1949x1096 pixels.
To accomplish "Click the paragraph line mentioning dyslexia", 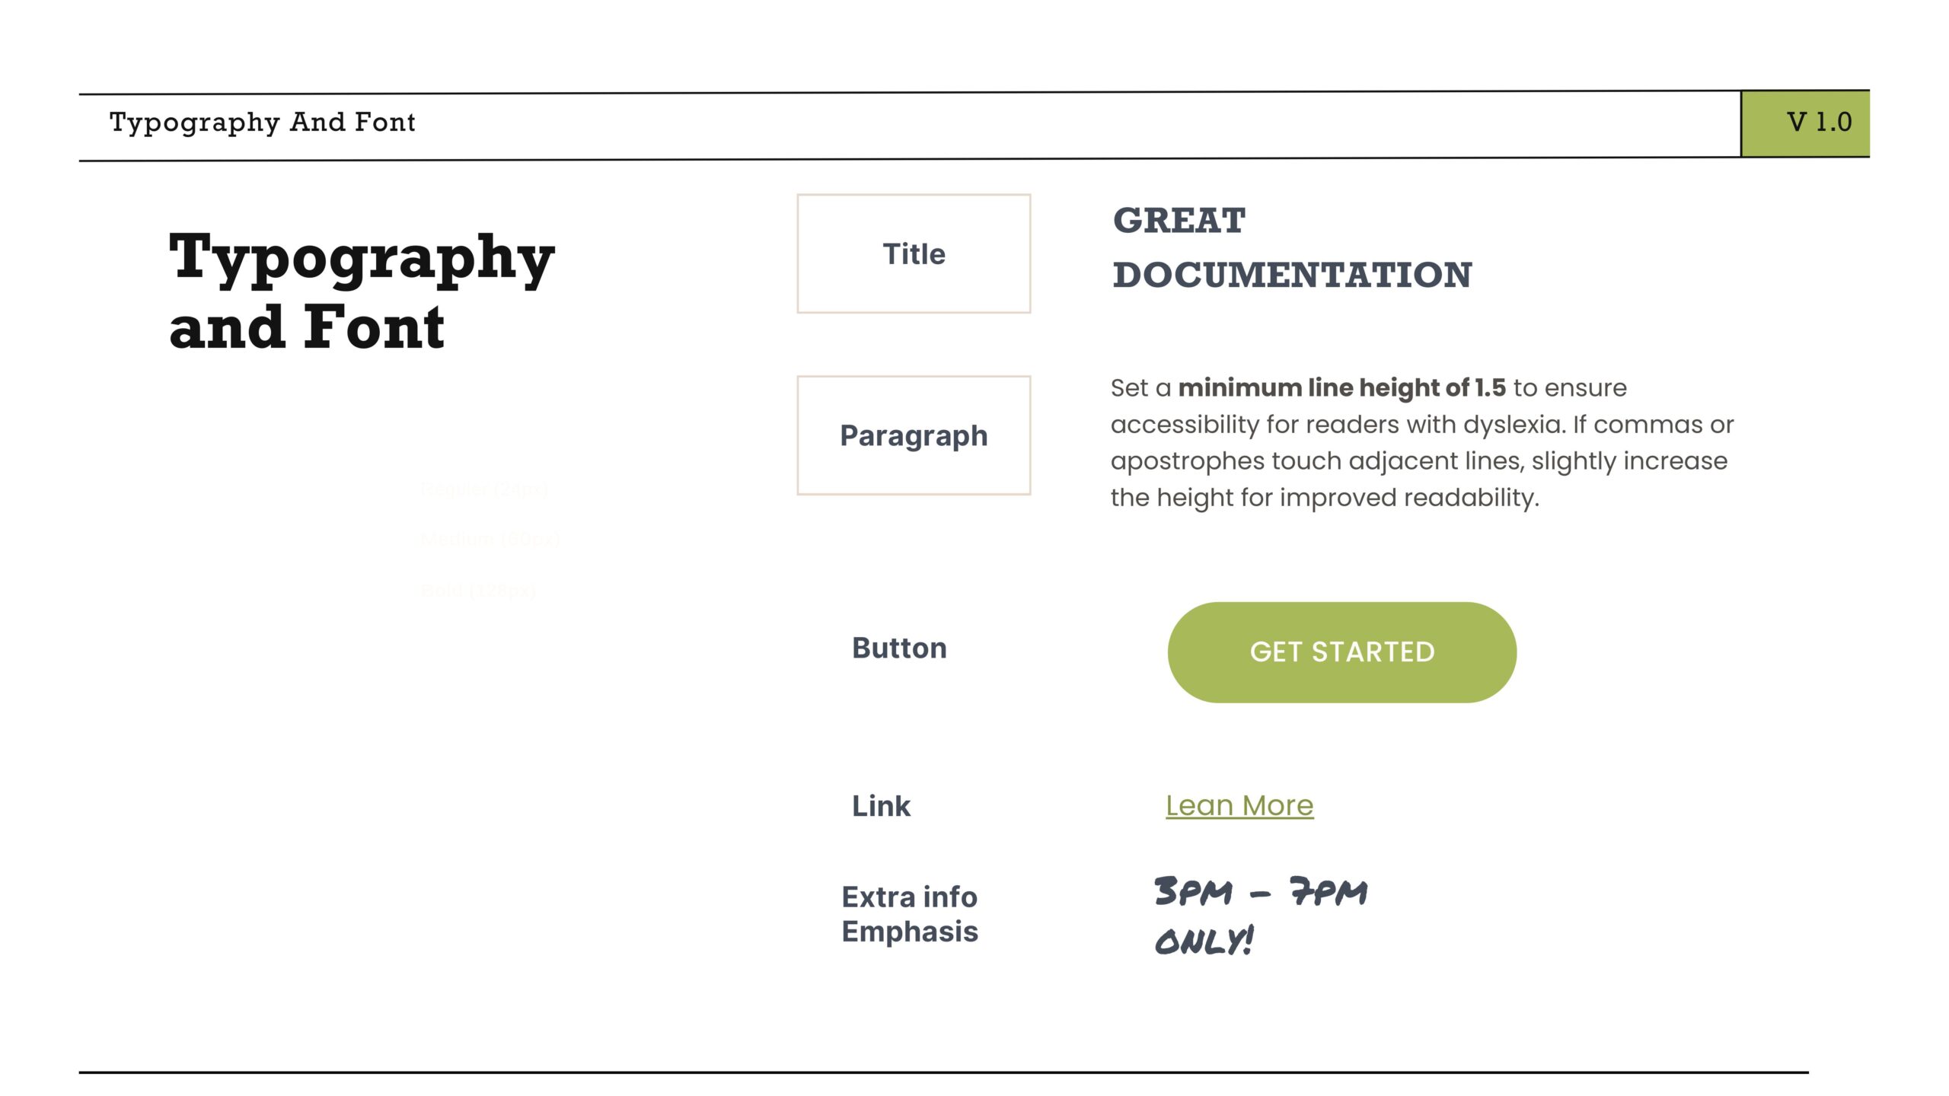I will 1422,425.
